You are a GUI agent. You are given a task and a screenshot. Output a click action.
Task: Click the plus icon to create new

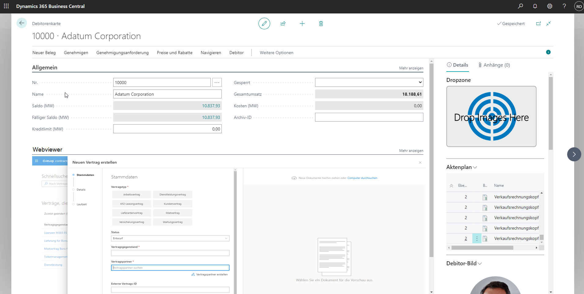[x=302, y=24]
